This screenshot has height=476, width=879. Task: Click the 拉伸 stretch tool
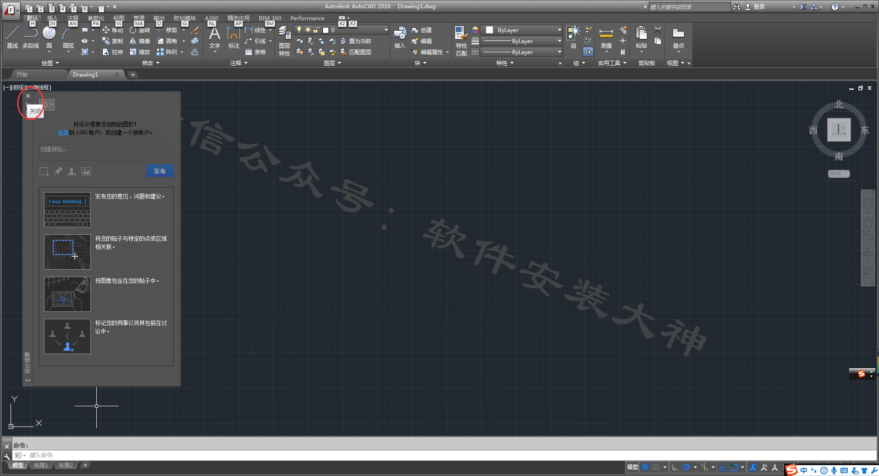pyautogui.click(x=112, y=52)
